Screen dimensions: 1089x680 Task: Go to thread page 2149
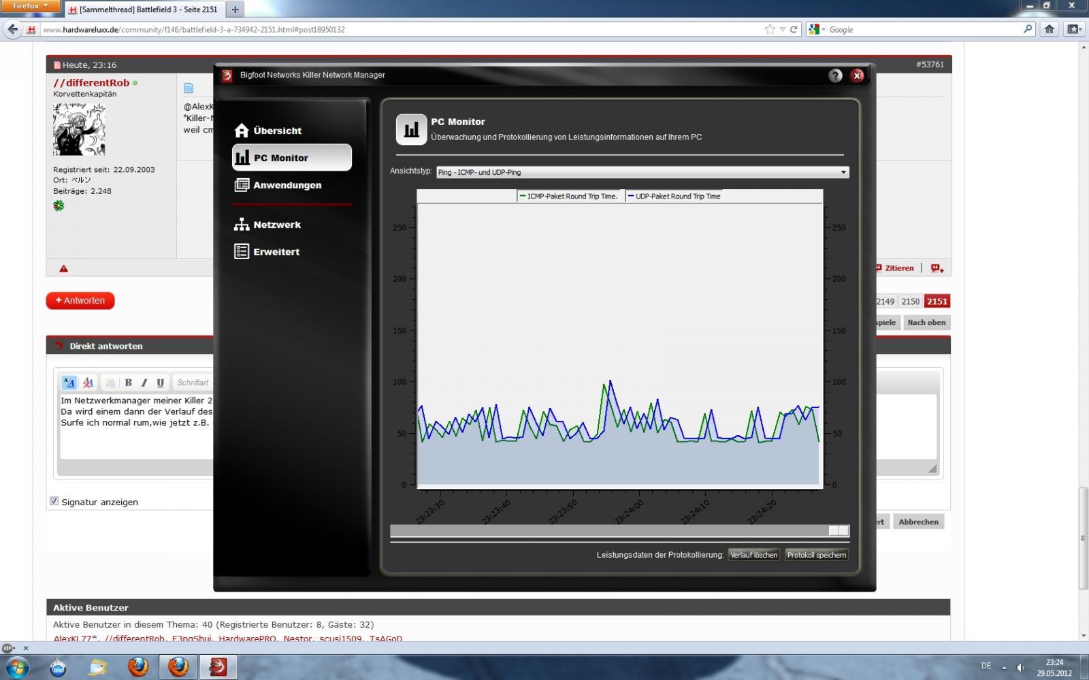coord(885,301)
